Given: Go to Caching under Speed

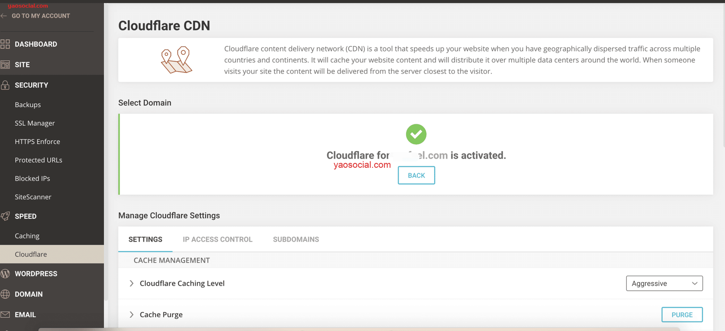Looking at the screenshot, I should (27, 236).
